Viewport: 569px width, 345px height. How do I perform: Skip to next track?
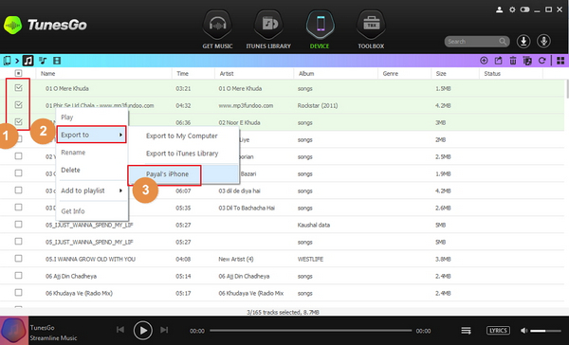[164, 330]
